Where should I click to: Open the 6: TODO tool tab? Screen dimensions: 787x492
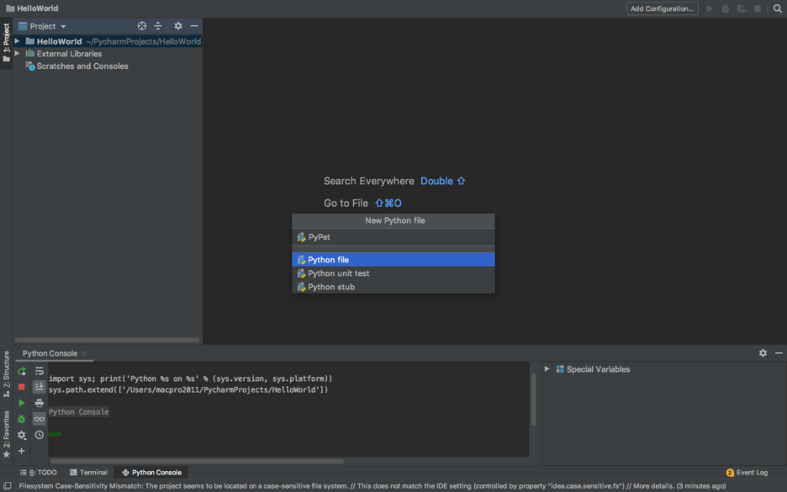(x=38, y=473)
